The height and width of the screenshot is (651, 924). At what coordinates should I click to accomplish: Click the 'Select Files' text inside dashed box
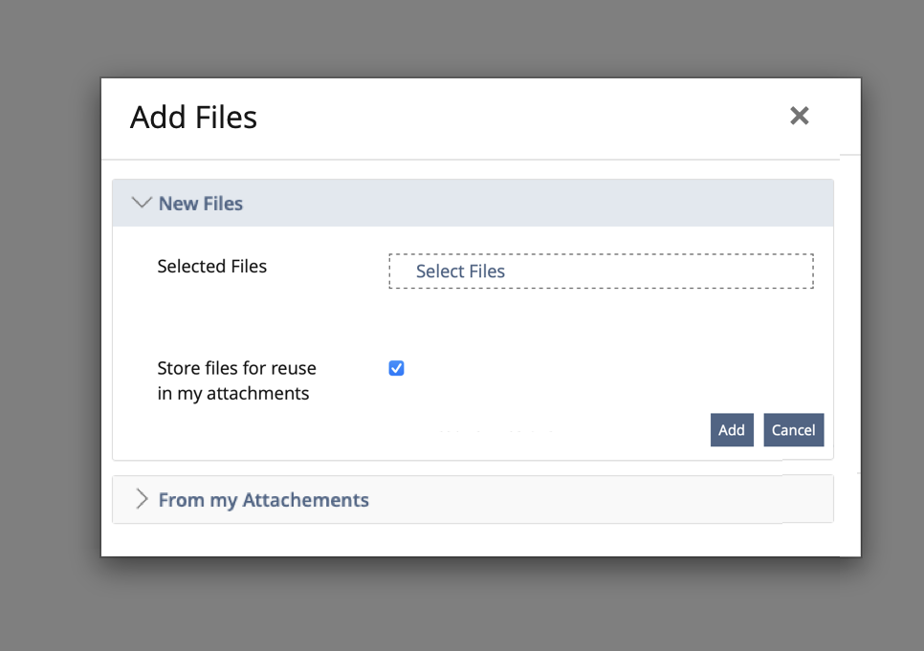click(460, 271)
